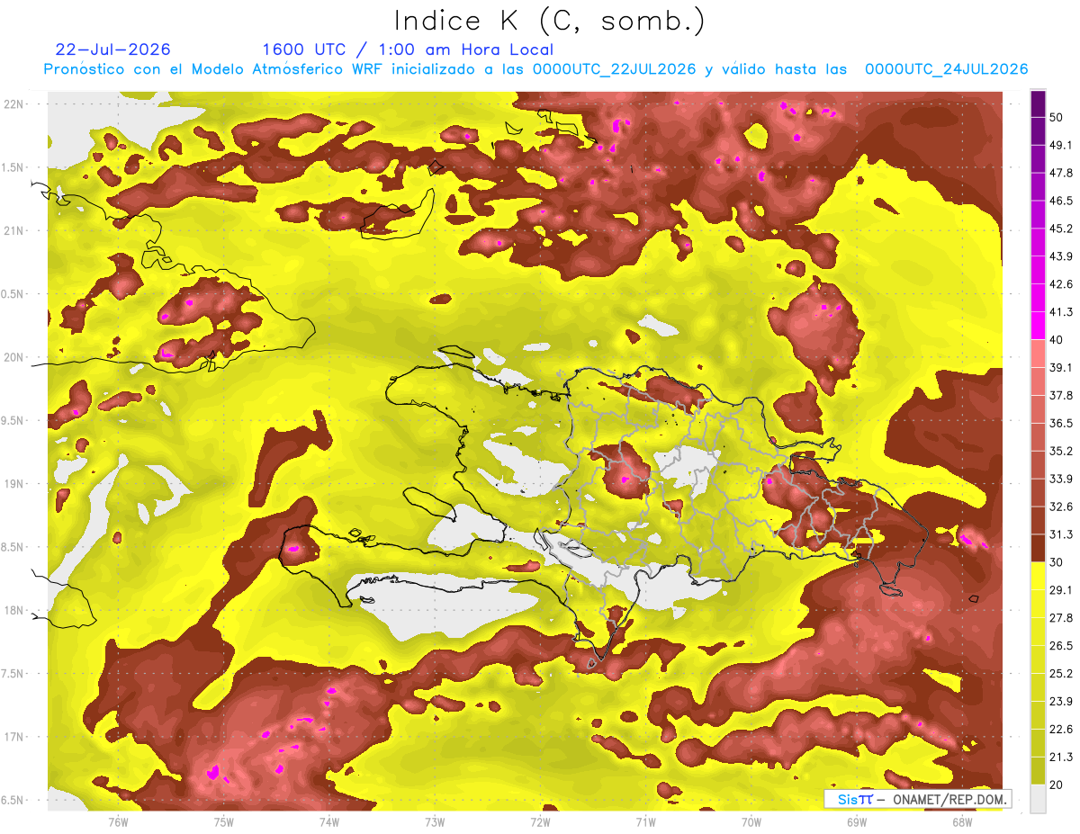Viewport: 1080px width, 834px height.
Task: Click the time label "1600 UTC / 1:00 am Hora Local"
Action: tap(408, 49)
